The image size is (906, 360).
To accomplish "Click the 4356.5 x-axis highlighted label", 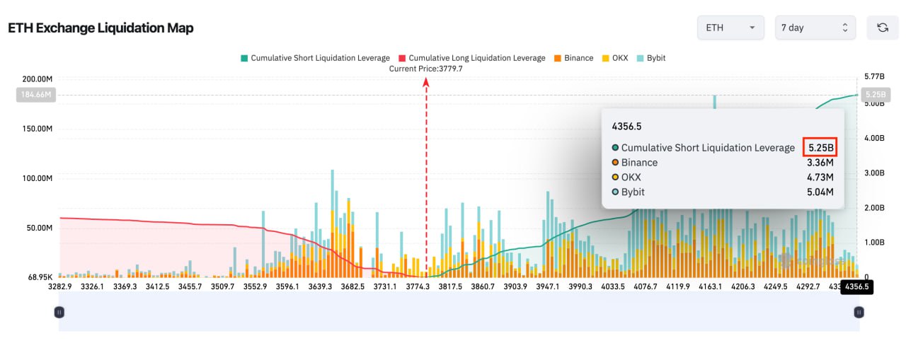I will click(x=857, y=286).
